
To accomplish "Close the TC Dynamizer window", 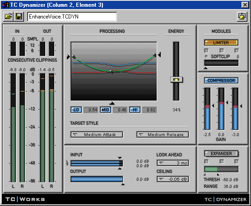I will (x=245, y=5).
